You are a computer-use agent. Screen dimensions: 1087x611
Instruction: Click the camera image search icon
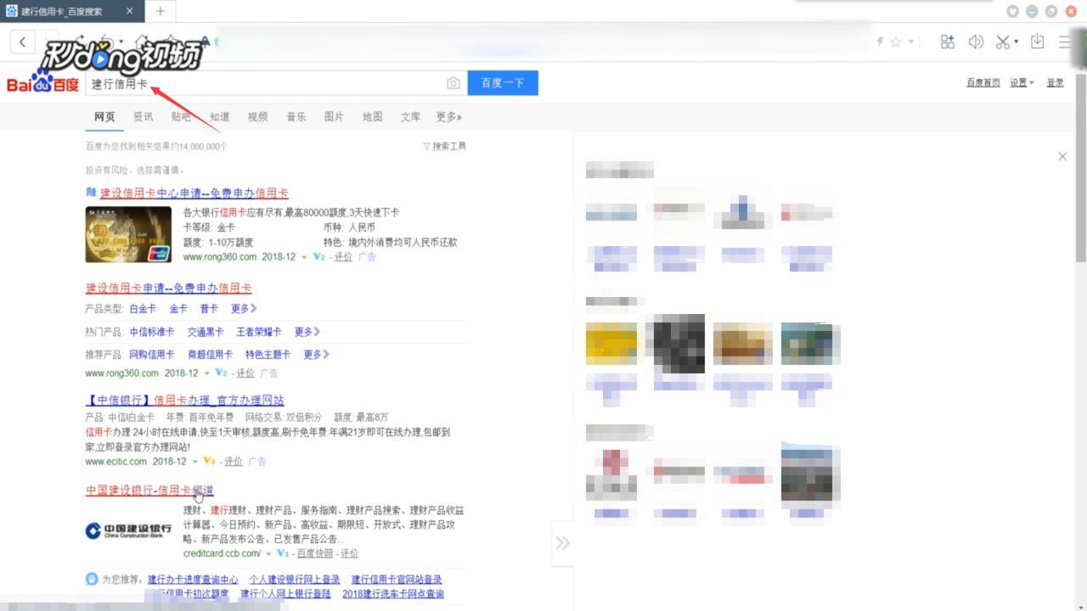tap(453, 83)
